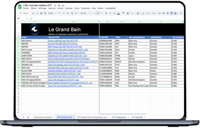Click the font size field
Viewport: 200px width, 128px height.
98,13
